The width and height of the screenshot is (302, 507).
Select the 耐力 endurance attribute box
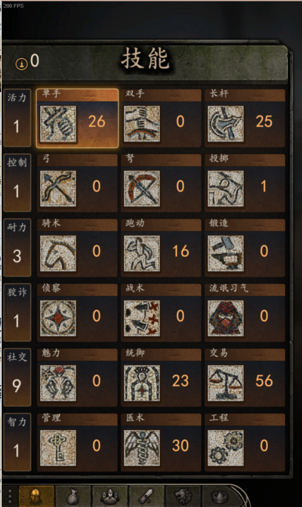click(x=17, y=248)
